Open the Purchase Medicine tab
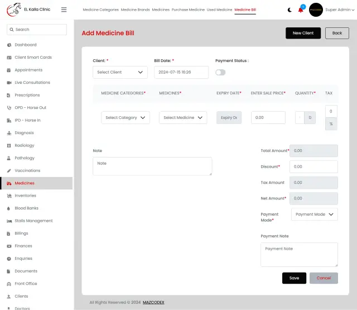Screen dimensions: 357x310 (188, 10)
